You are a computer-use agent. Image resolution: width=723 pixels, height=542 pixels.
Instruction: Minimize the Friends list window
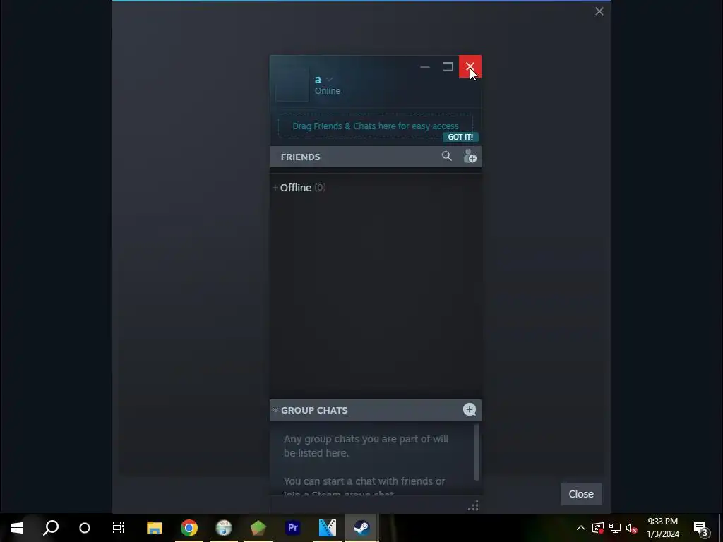tap(424, 67)
